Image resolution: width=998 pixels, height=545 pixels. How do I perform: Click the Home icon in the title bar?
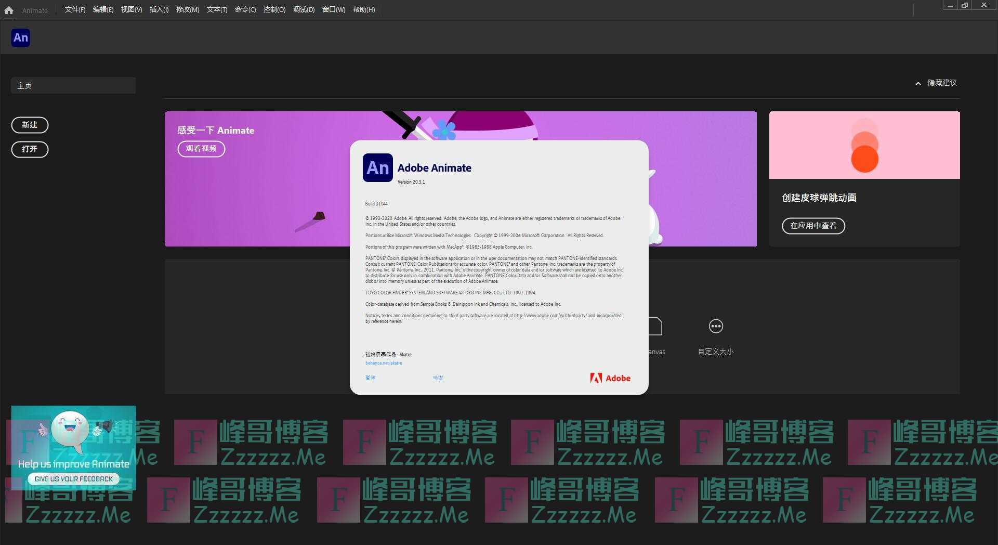[9, 10]
